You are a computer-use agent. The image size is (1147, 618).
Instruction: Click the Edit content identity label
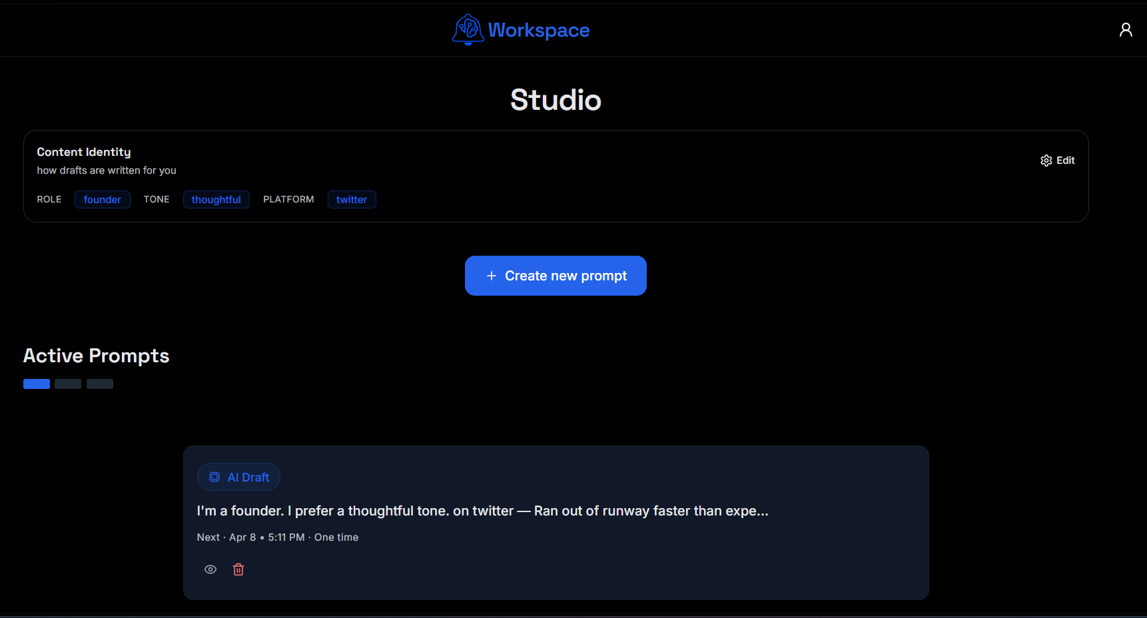[x=1066, y=160]
